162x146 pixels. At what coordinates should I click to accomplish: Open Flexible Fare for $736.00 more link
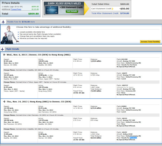(x=21, y=22)
